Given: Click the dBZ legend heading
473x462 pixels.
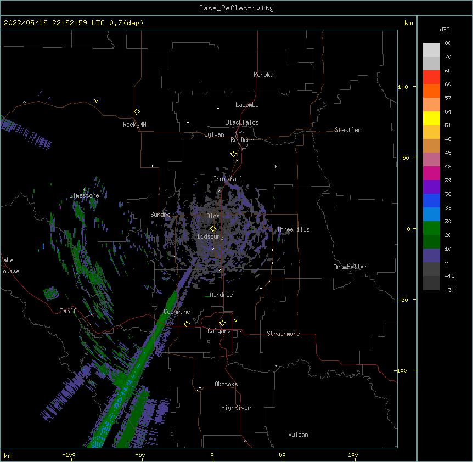Looking at the screenshot, I should pos(444,30).
